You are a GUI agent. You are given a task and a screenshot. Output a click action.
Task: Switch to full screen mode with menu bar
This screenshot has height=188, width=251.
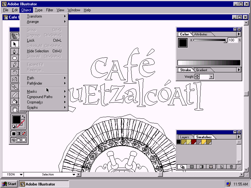coord(19,140)
